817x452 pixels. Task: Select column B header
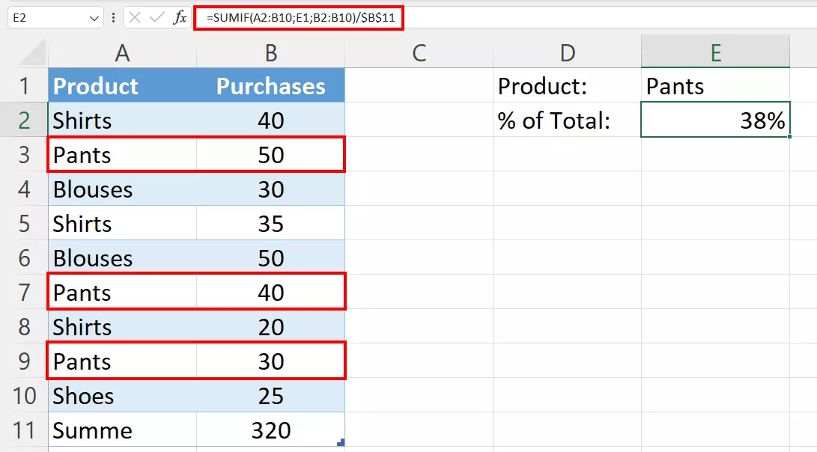(x=270, y=52)
